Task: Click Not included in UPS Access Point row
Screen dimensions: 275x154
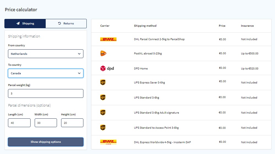Action: [x=249, y=128]
